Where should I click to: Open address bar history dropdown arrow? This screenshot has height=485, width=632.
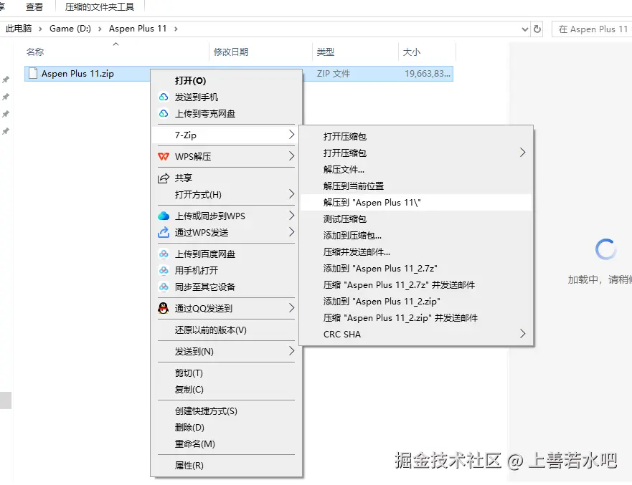coord(525,29)
